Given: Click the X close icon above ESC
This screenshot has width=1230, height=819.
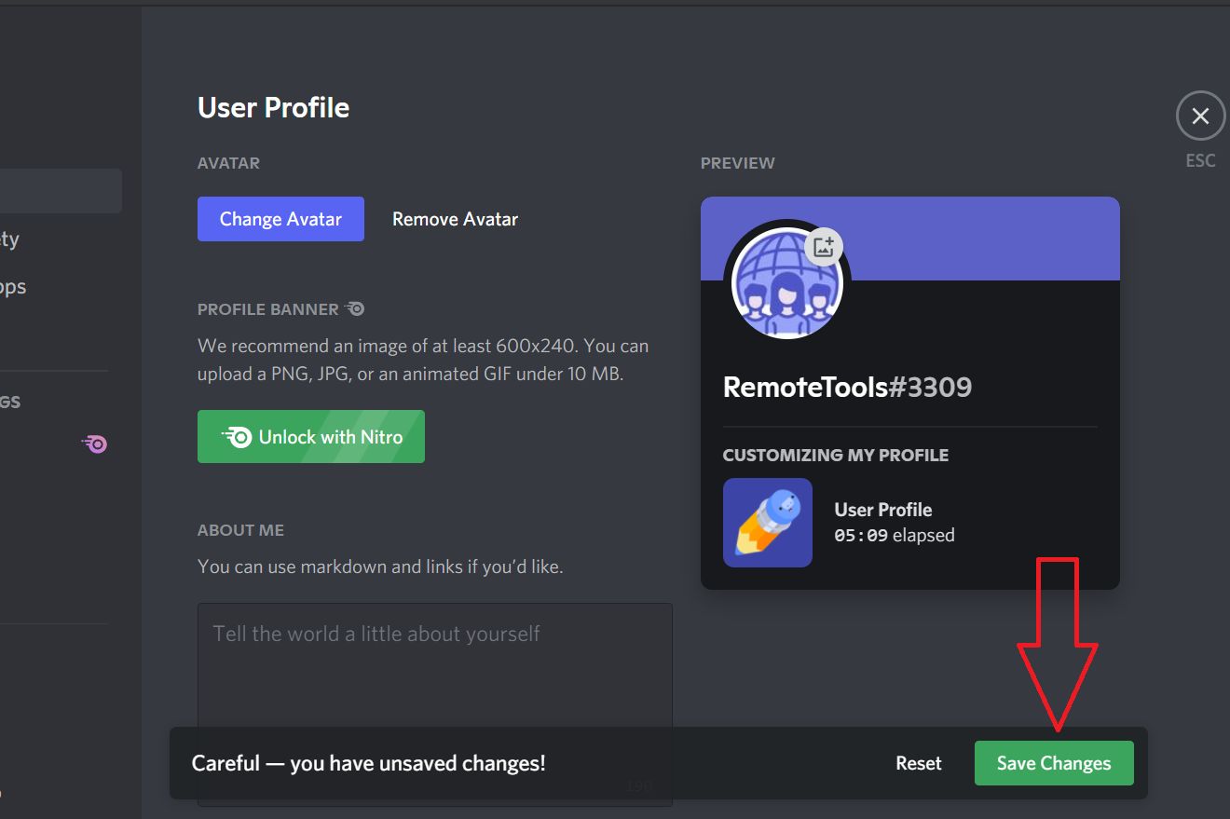Looking at the screenshot, I should pos(1199,116).
